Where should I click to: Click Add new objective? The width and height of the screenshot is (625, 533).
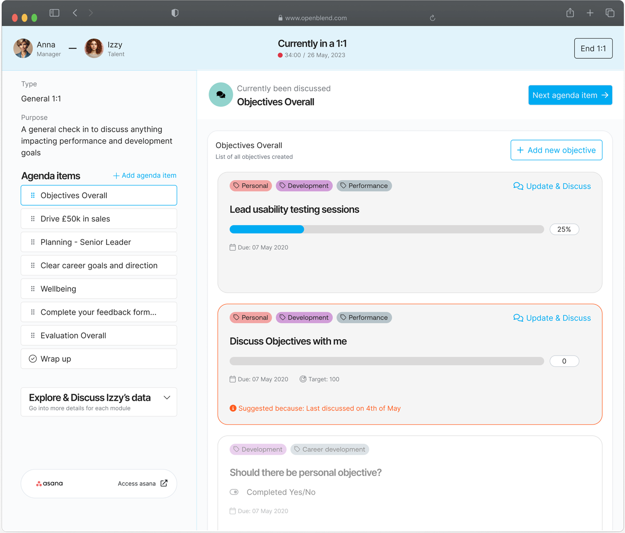point(556,150)
